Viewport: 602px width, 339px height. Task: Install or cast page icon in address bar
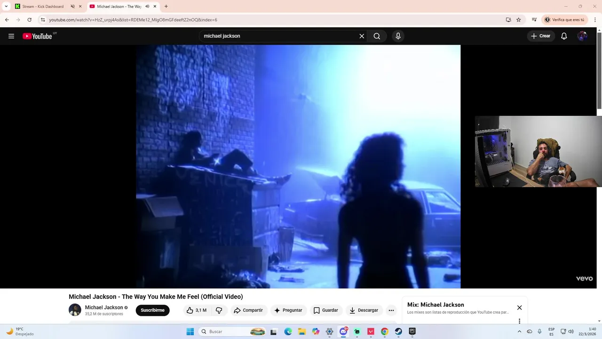(x=508, y=20)
